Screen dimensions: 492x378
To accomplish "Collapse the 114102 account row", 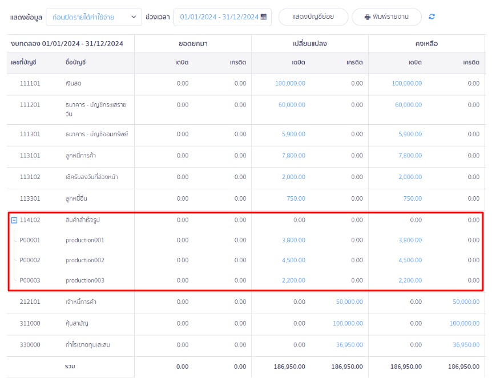I will tap(14, 220).
